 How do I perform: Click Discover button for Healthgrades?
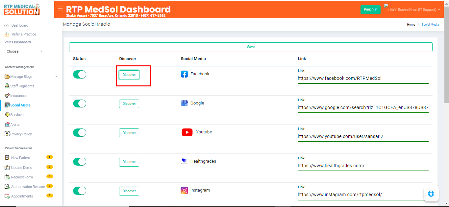[129, 162]
